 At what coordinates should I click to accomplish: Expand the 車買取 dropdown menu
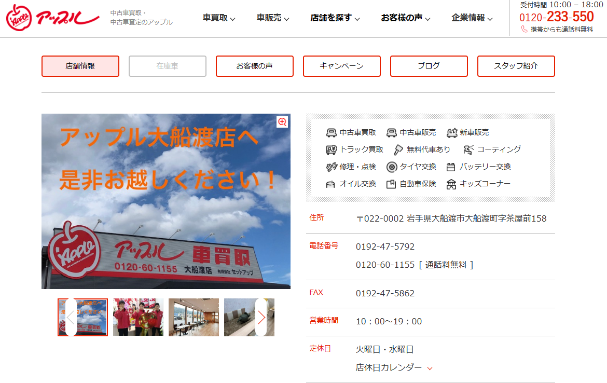218,18
